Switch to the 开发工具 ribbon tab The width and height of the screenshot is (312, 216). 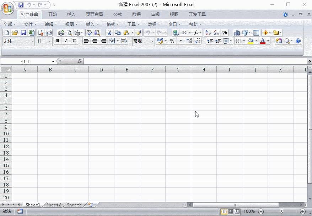tap(197, 14)
